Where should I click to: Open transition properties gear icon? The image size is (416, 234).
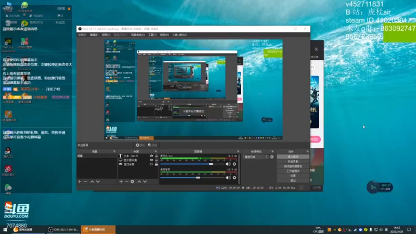click(272, 157)
